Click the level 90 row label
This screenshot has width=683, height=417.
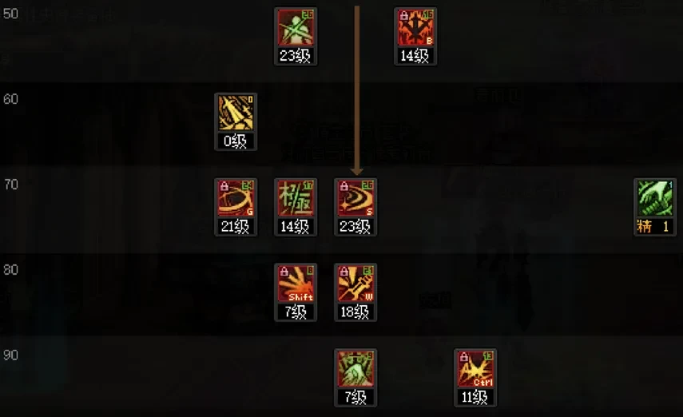pos(10,355)
